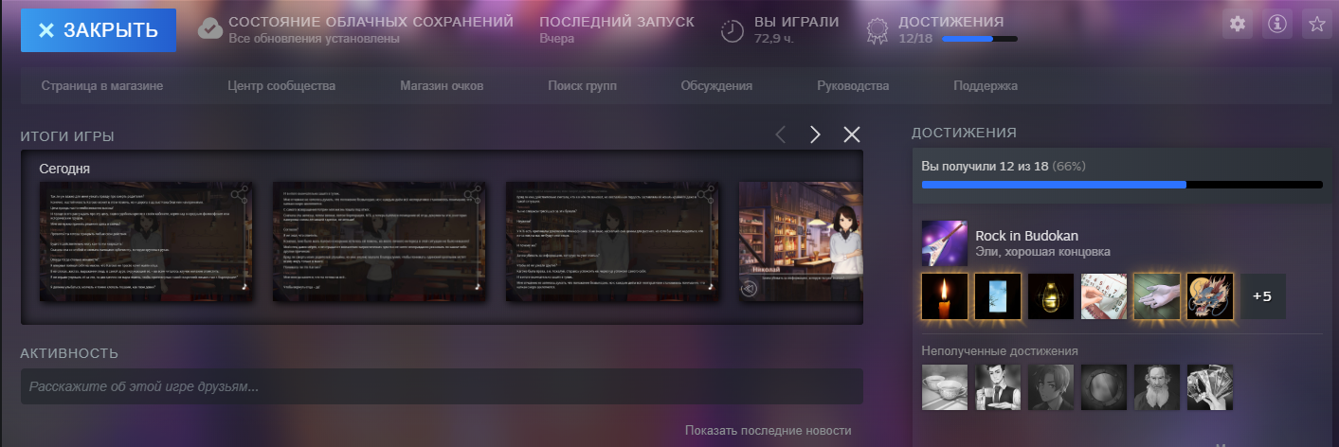
Task: Select the dragon and moon achievement icon
Action: 1210,296
